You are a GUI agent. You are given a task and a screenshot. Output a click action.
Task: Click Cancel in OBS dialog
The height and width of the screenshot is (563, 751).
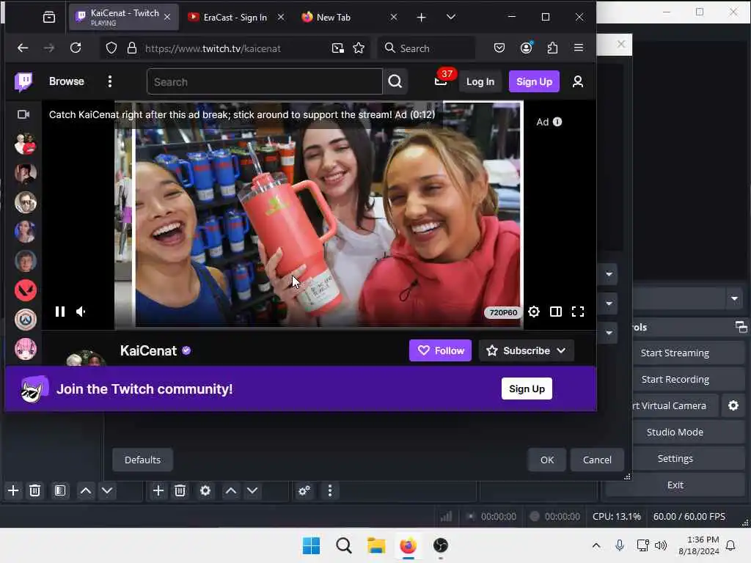[x=597, y=460]
